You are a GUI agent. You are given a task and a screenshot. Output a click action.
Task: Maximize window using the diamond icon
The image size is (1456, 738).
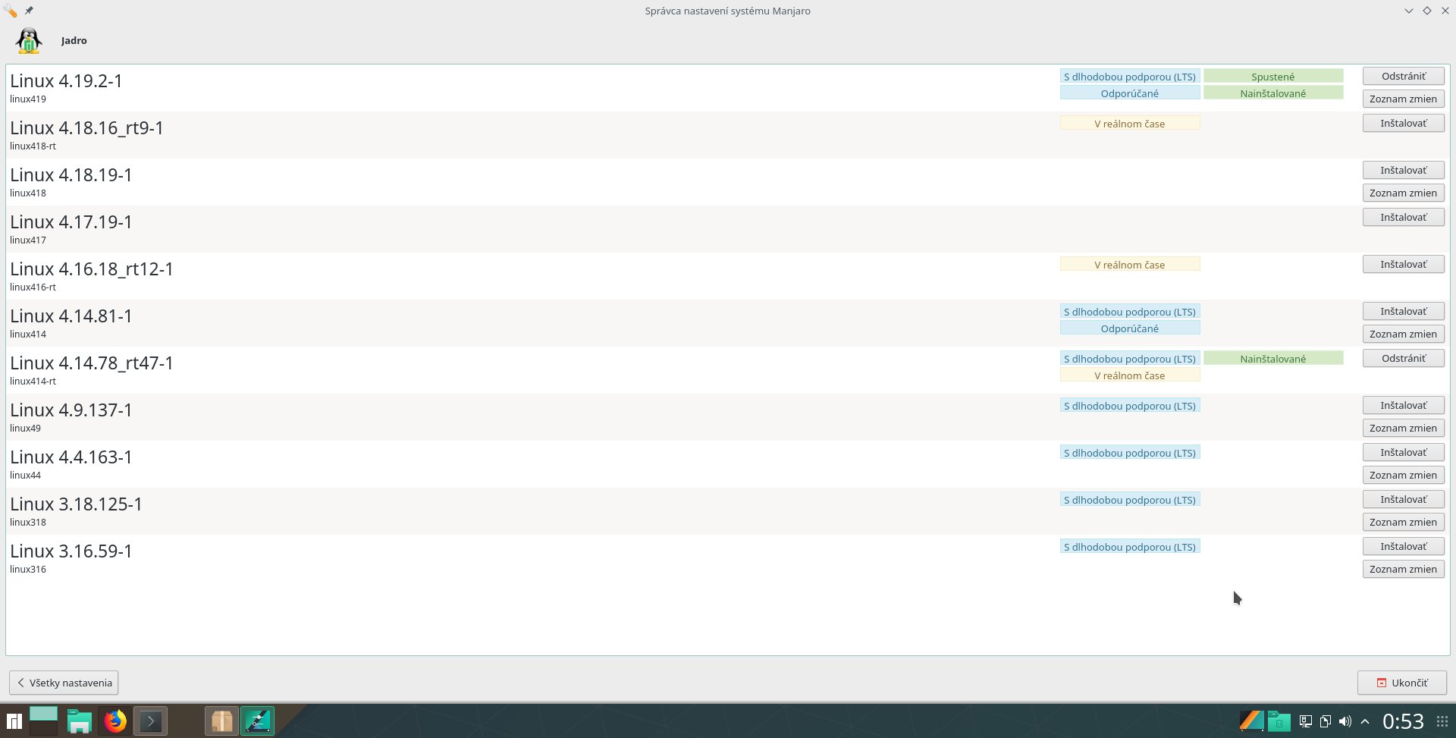pyautogui.click(x=1427, y=11)
